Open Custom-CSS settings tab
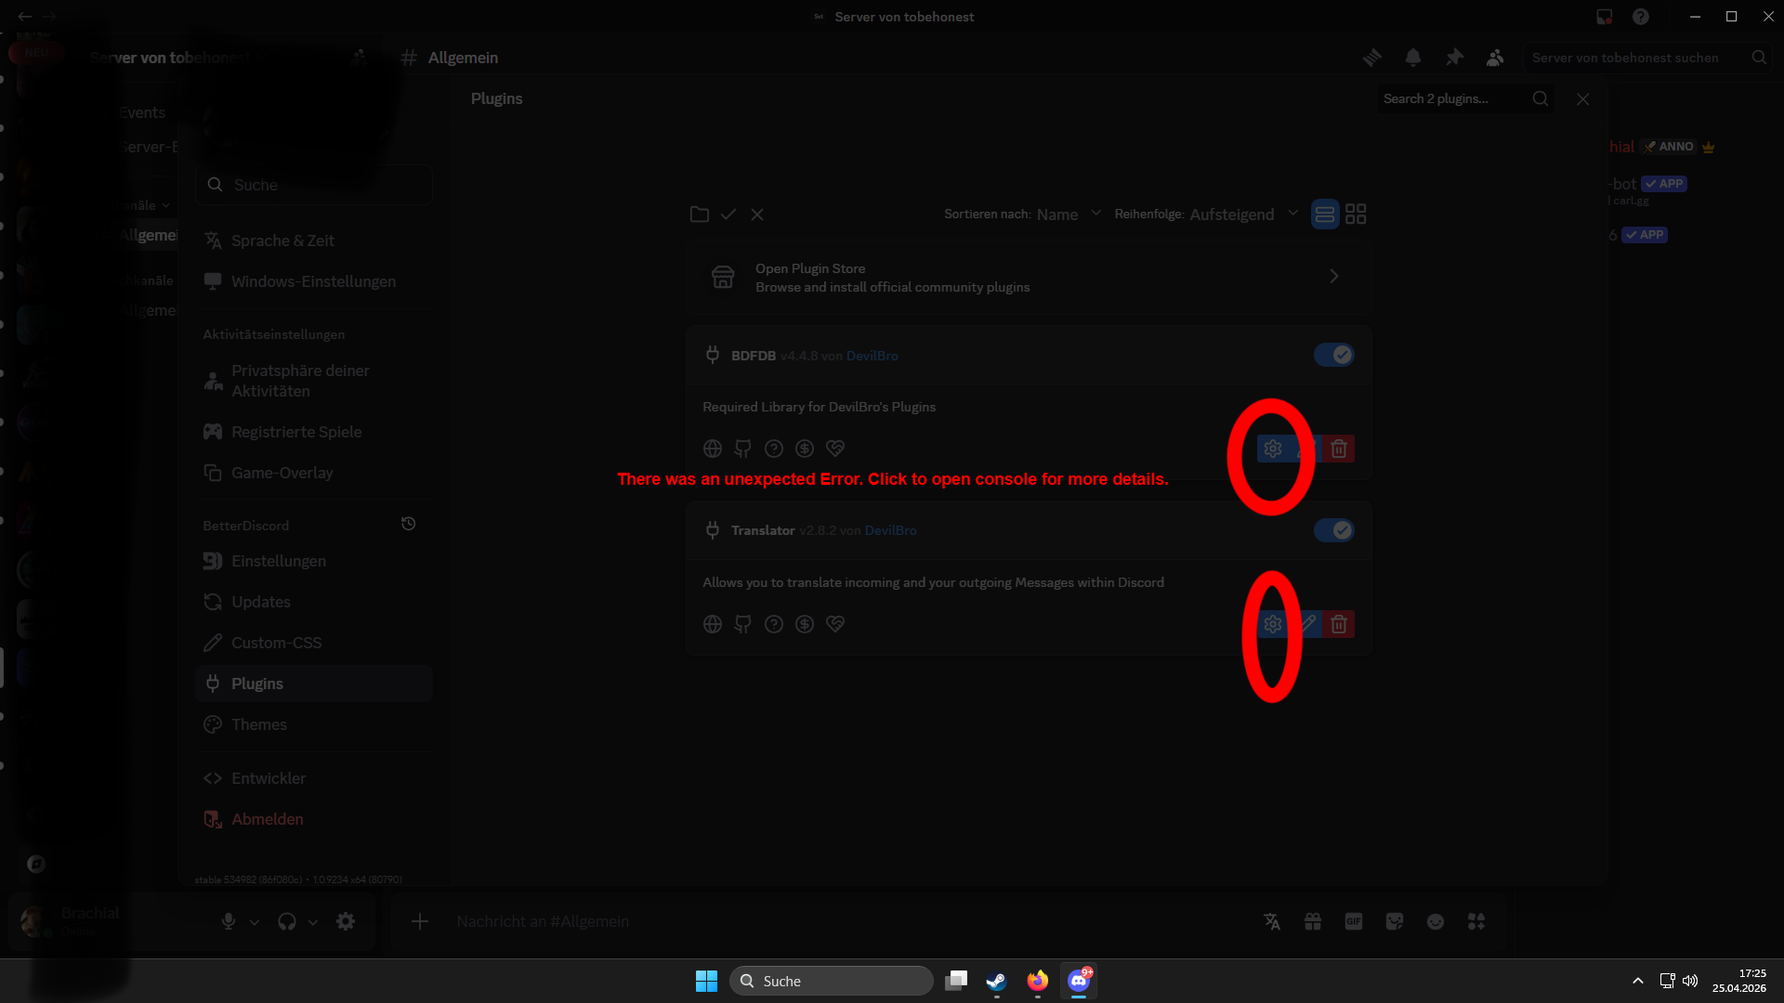 (276, 643)
